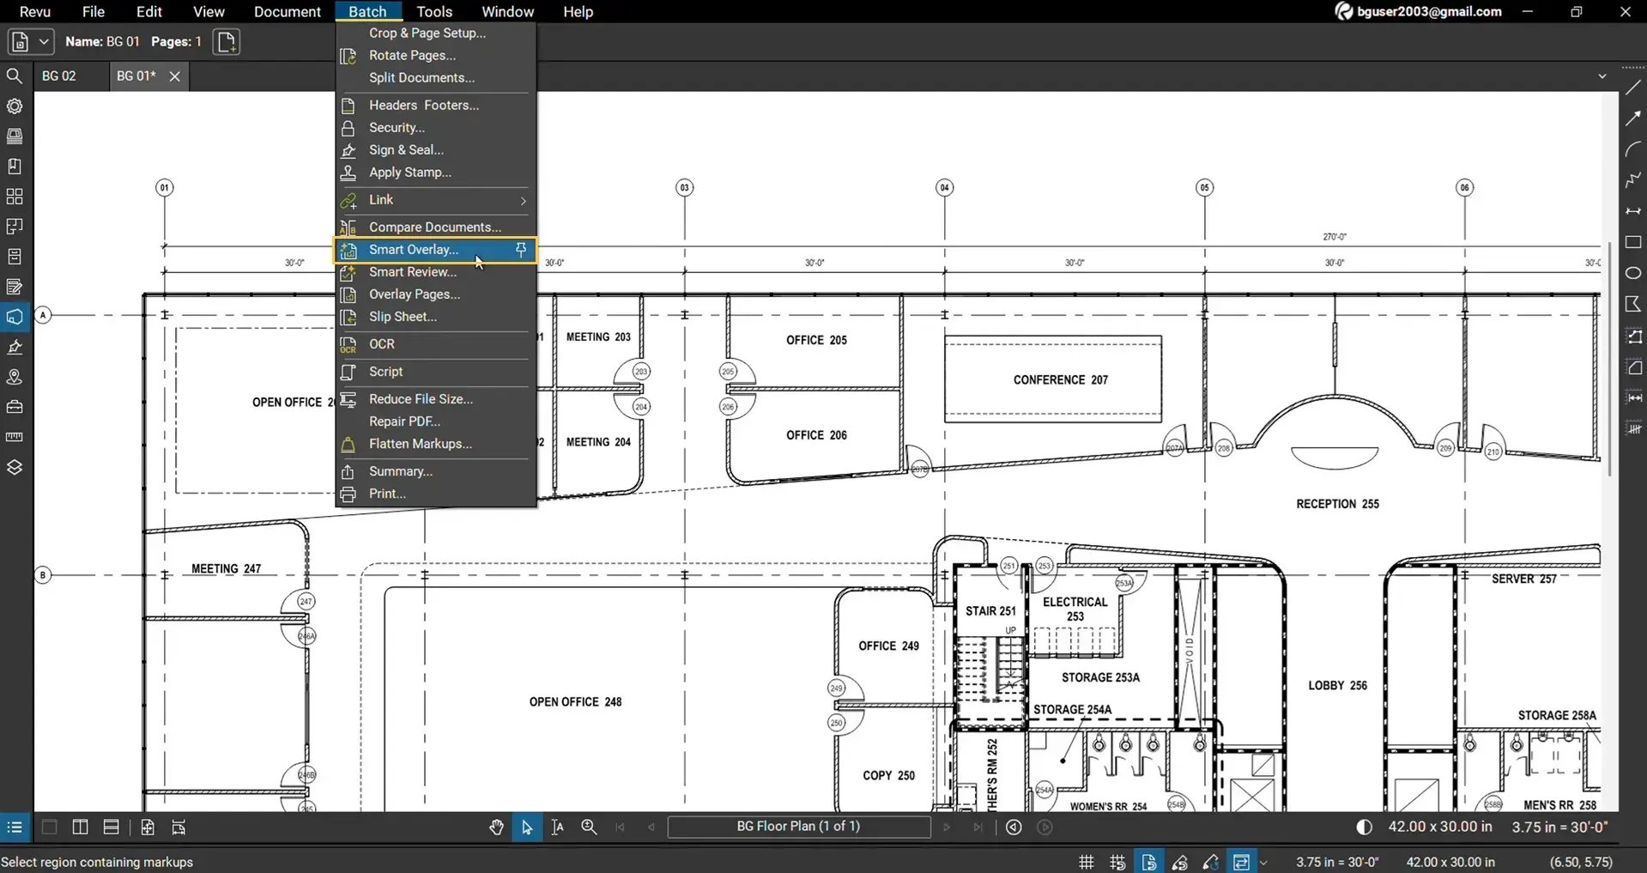Select the Ellipse markup tool

pyautogui.click(x=1633, y=273)
